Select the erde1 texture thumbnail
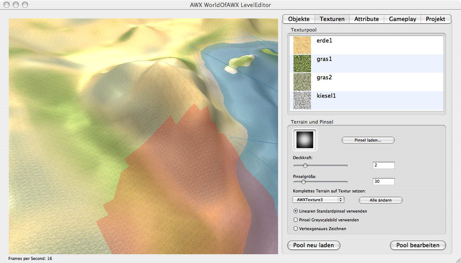 [x=302, y=45]
